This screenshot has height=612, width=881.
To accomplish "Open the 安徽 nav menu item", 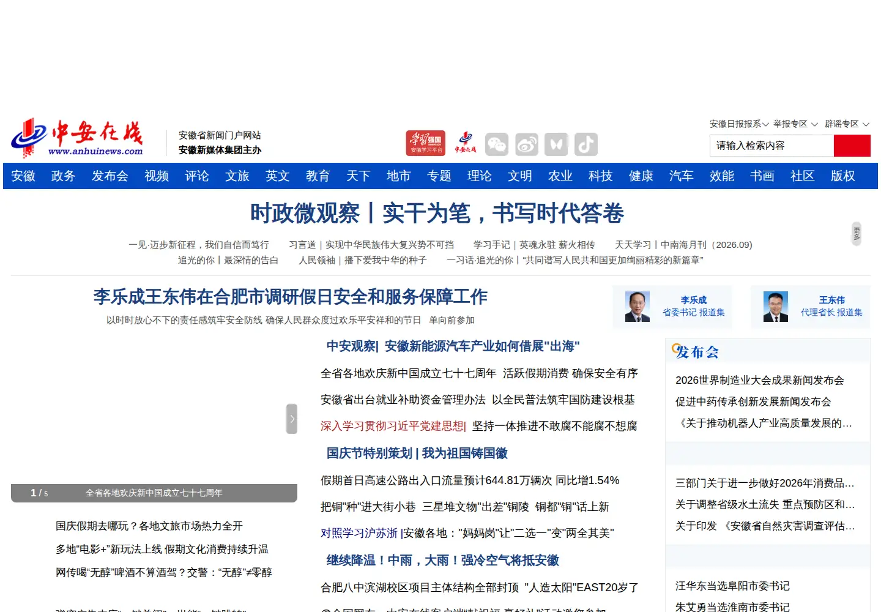I will pos(23,176).
